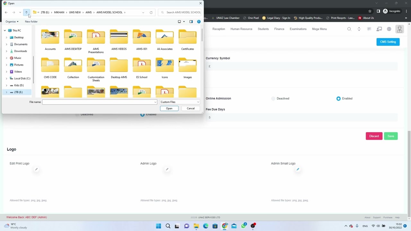Open the search icon in CMS header
Screen dimensions: 411x231
click(349, 29)
